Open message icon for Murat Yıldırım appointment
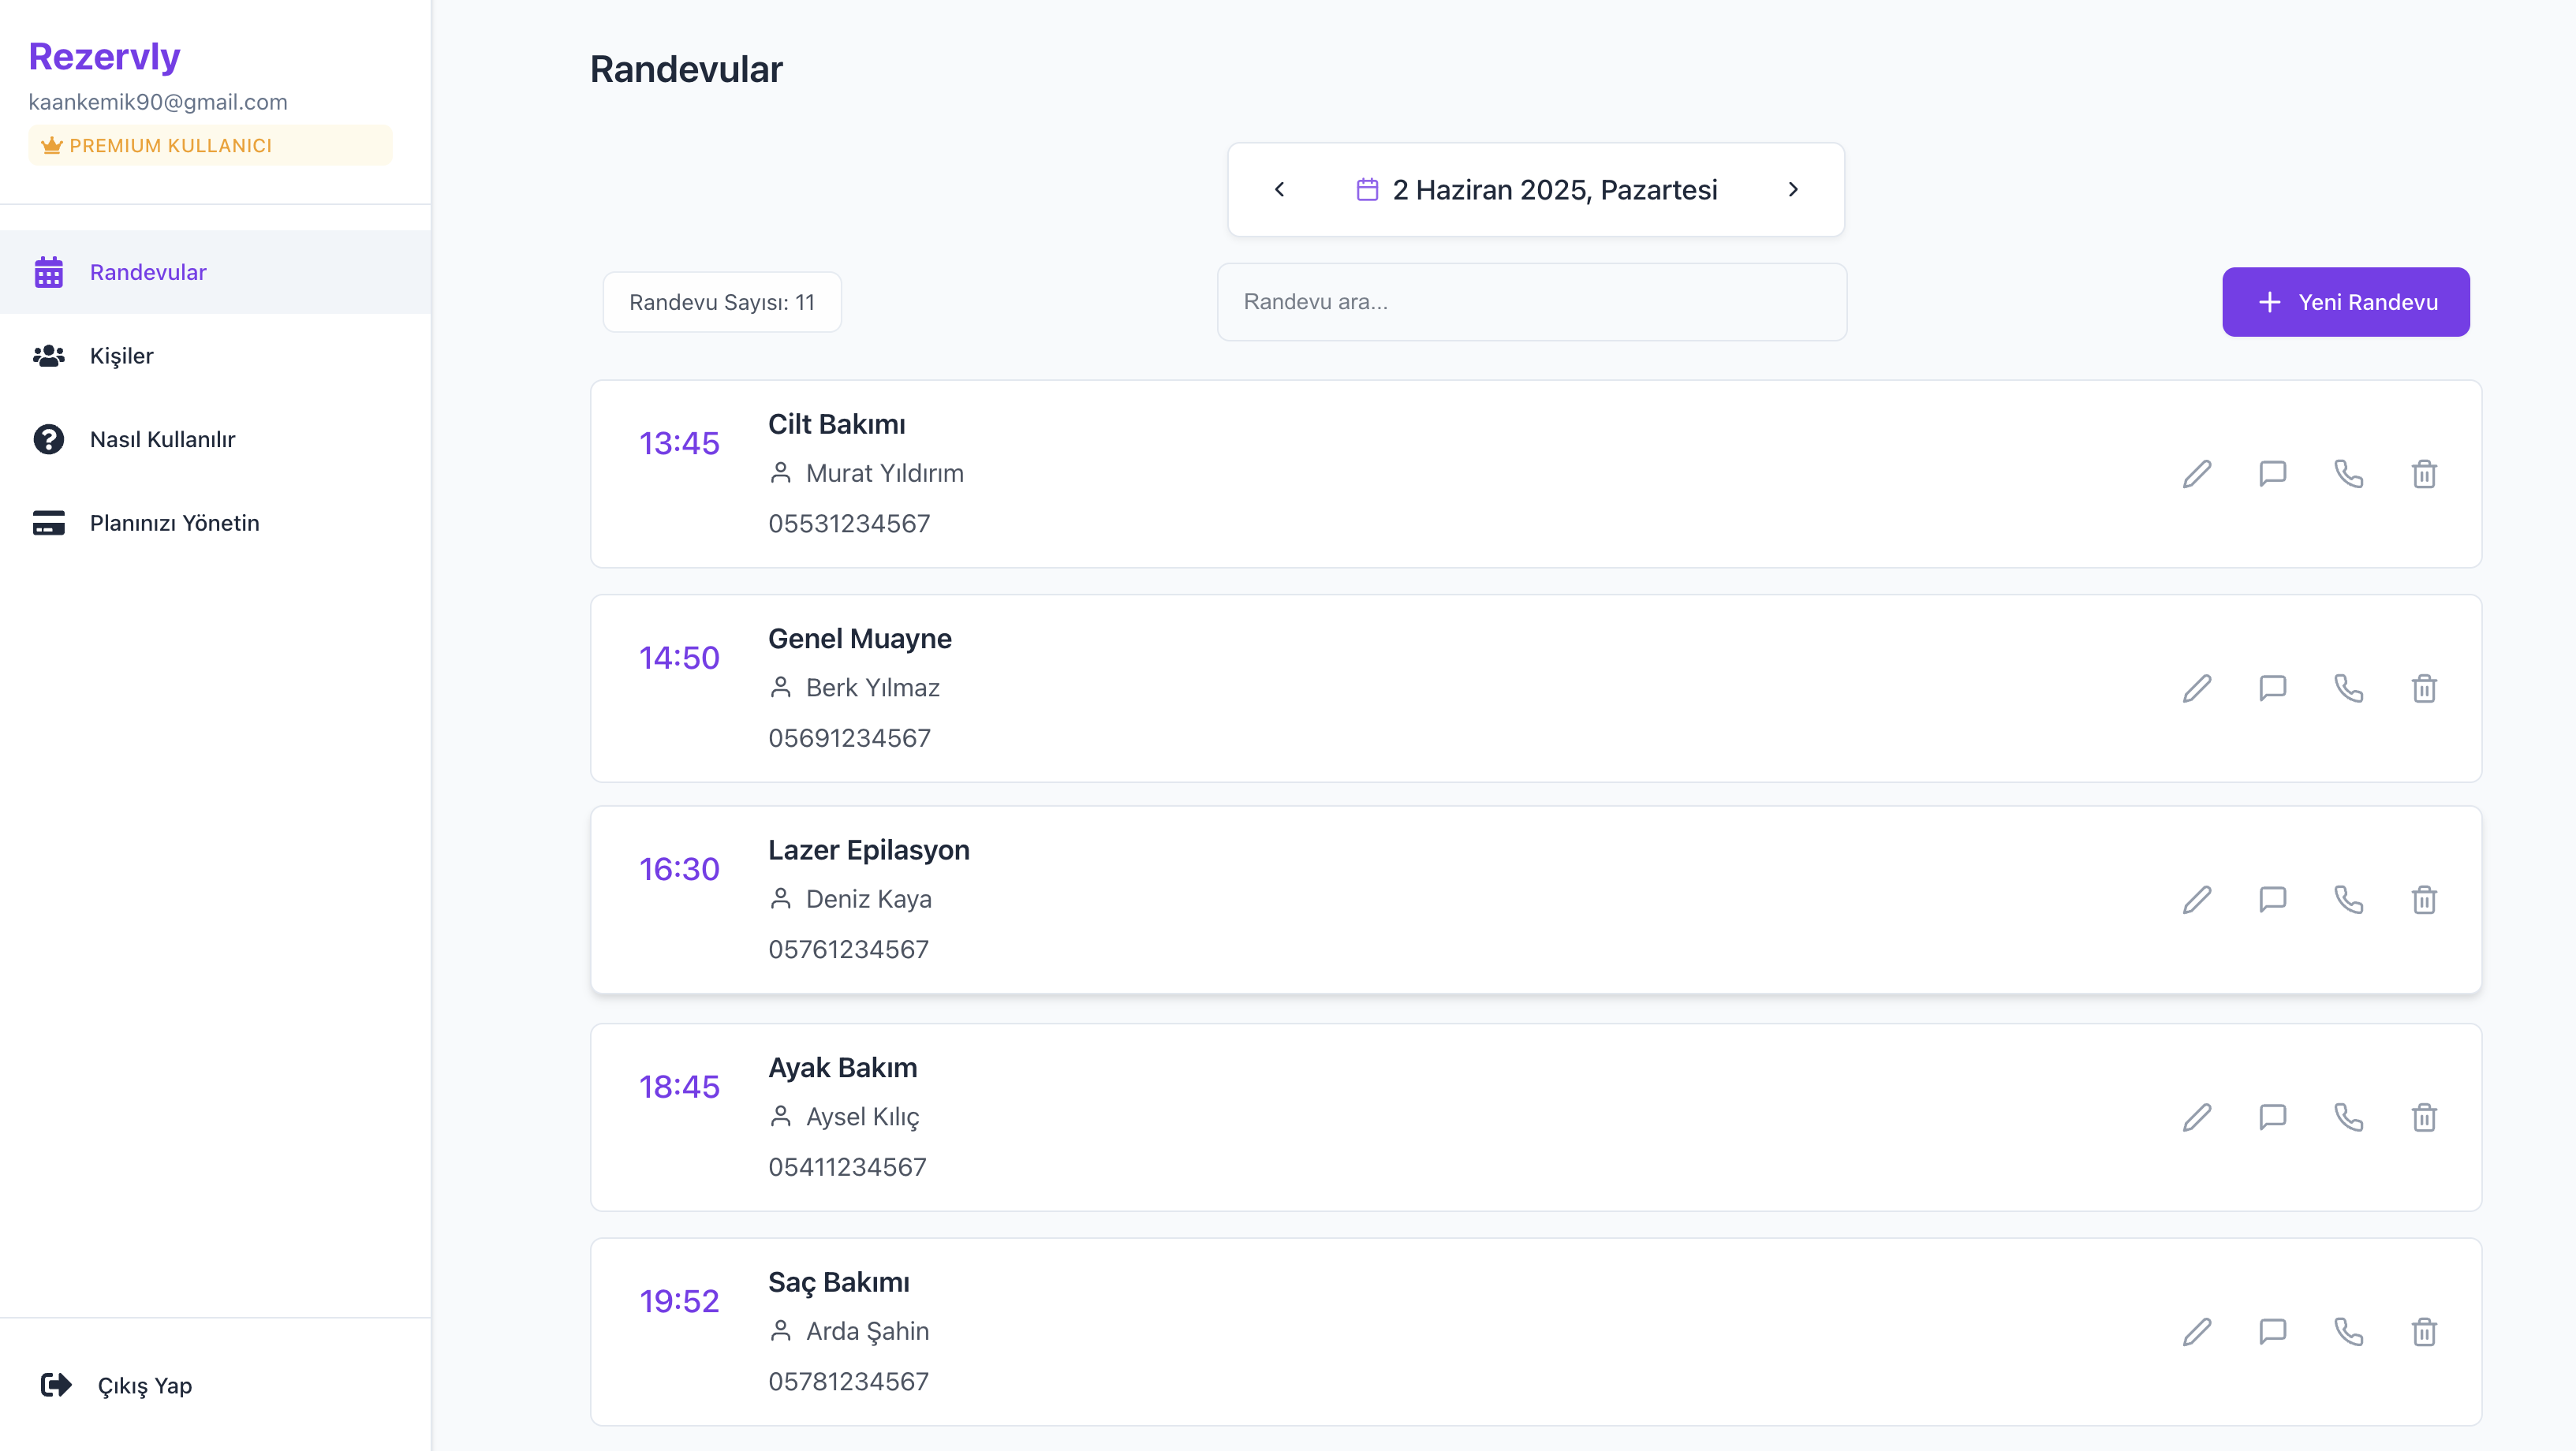Screen dimensions: 2576x1451 2272,474
